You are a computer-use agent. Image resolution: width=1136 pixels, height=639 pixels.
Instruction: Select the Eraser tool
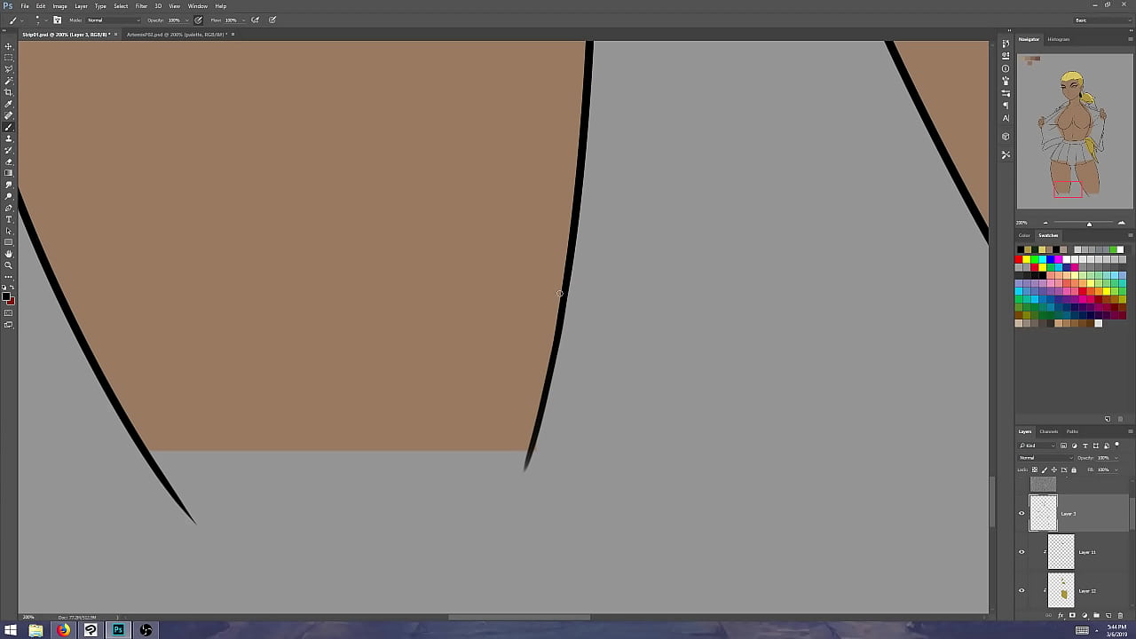pyautogui.click(x=9, y=162)
